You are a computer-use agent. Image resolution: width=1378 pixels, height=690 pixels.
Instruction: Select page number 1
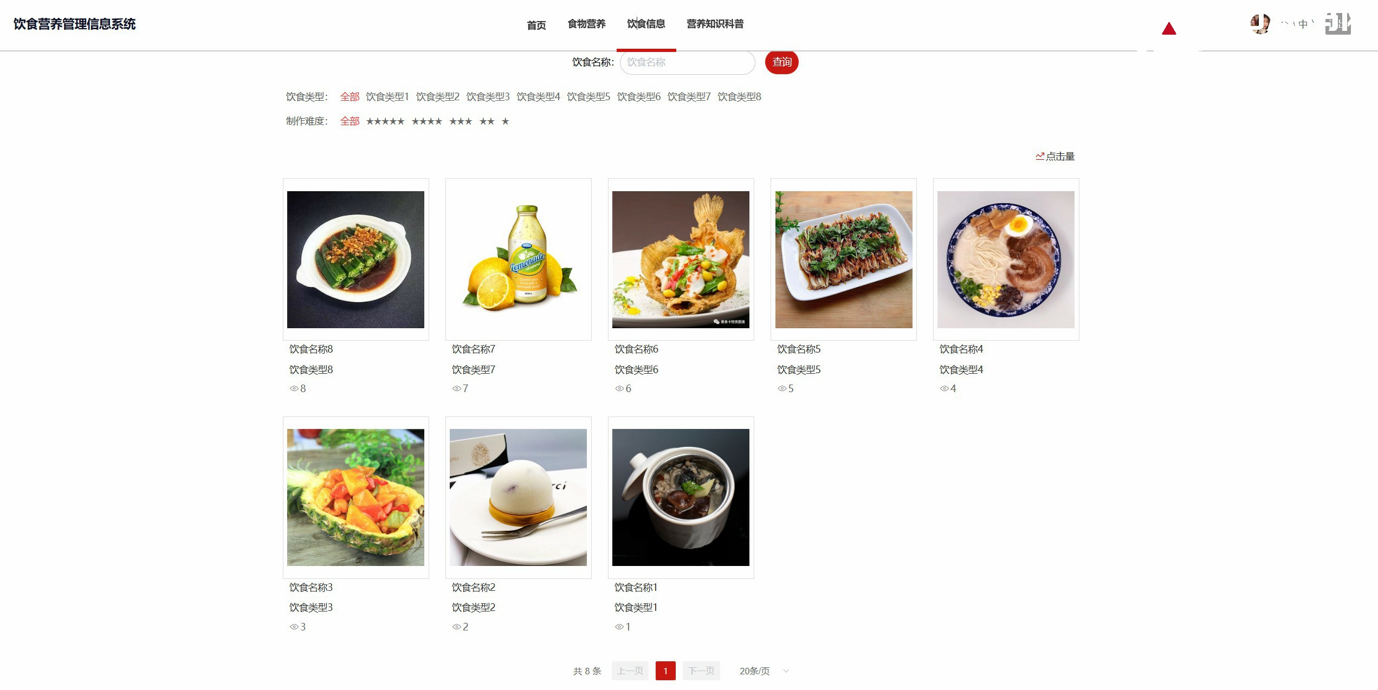(x=665, y=671)
